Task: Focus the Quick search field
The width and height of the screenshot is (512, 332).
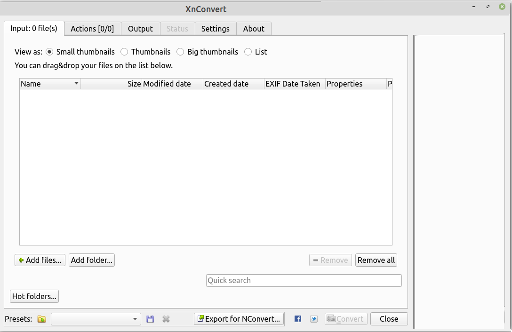Action: 304,280
